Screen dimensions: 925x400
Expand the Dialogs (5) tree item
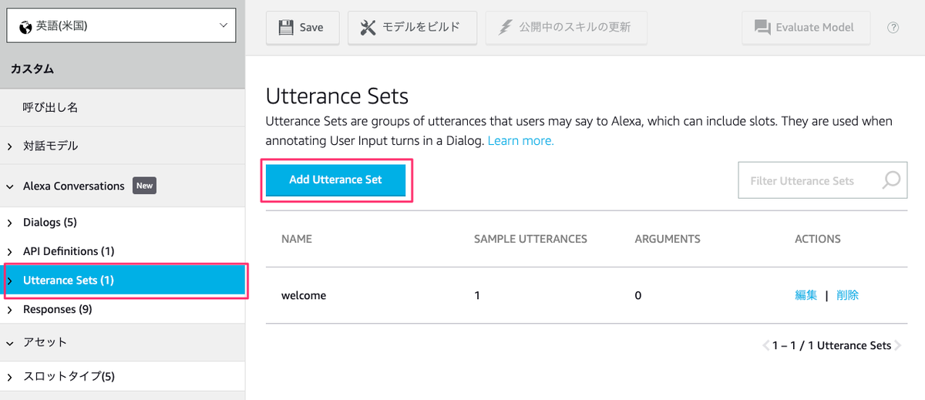click(9, 223)
